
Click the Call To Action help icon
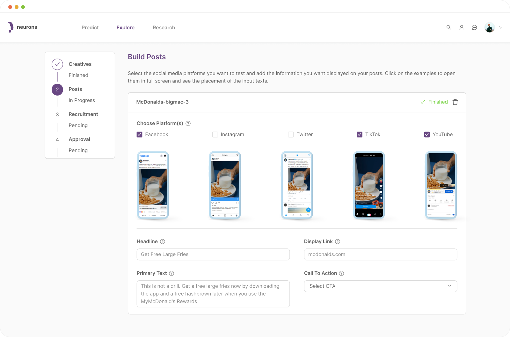(x=341, y=273)
